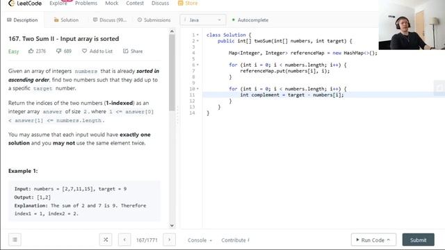Toggle the Autocomplete indicator
This screenshot has height=250, width=445.
pos(234,20)
